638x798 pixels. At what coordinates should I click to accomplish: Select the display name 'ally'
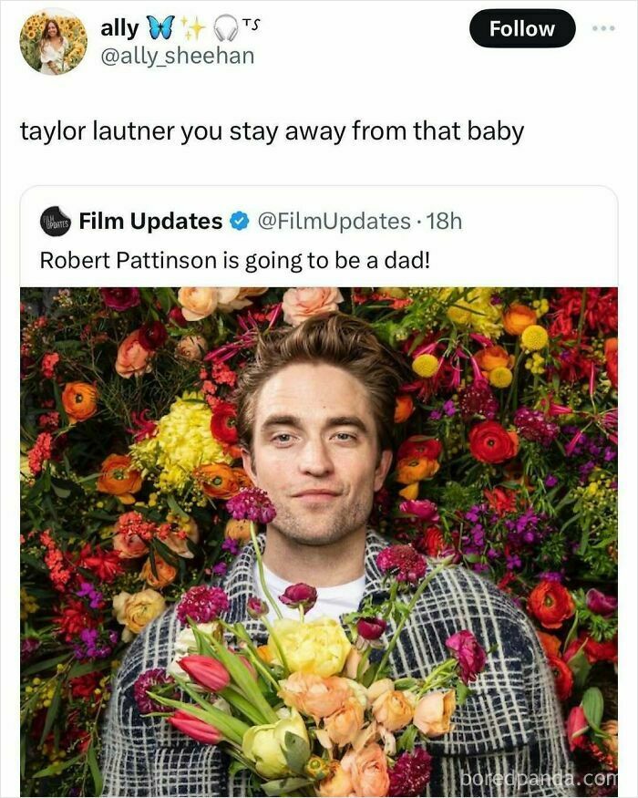pos(119,27)
